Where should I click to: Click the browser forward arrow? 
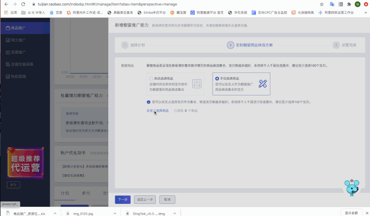pyautogui.click(x=14, y=4)
